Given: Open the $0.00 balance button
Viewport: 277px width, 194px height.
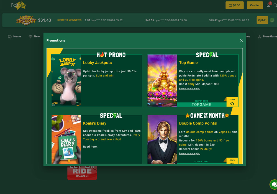Looking at the screenshot, I should point(235,5).
